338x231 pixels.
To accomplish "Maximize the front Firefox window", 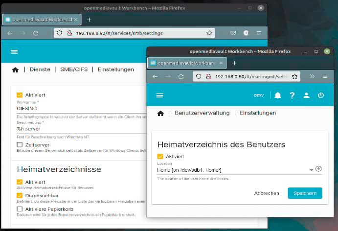I will [x=316, y=51].
